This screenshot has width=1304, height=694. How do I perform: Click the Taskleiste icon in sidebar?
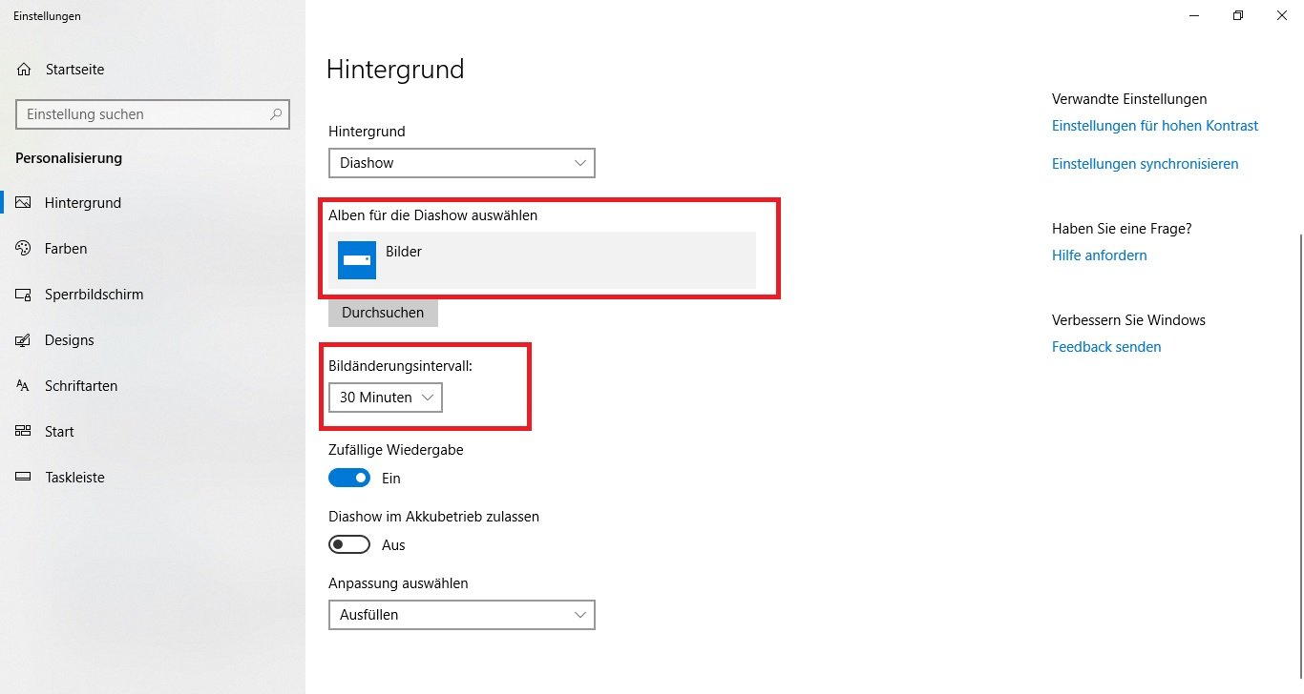(24, 478)
